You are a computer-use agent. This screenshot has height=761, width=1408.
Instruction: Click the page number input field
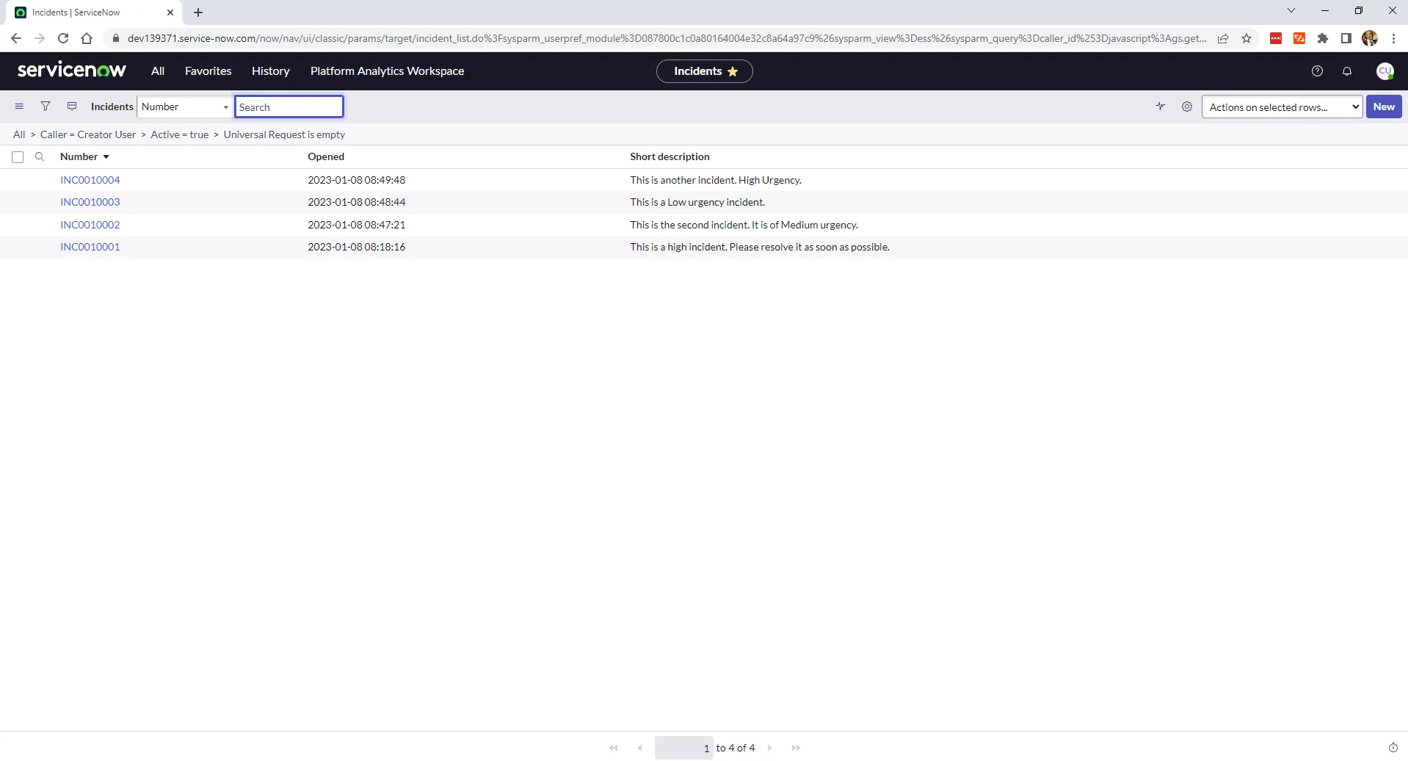pos(683,748)
